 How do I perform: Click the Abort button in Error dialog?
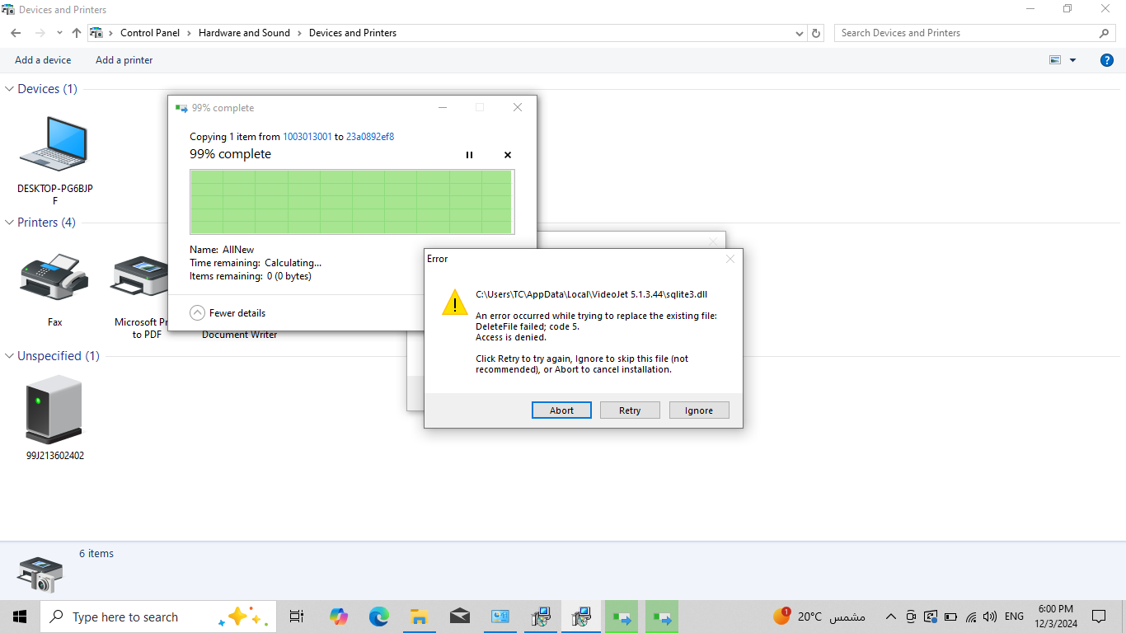(561, 410)
